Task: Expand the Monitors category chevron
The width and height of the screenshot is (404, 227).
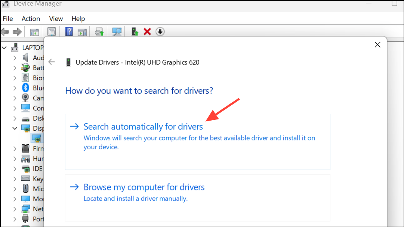Action: pyautogui.click(x=15, y=199)
